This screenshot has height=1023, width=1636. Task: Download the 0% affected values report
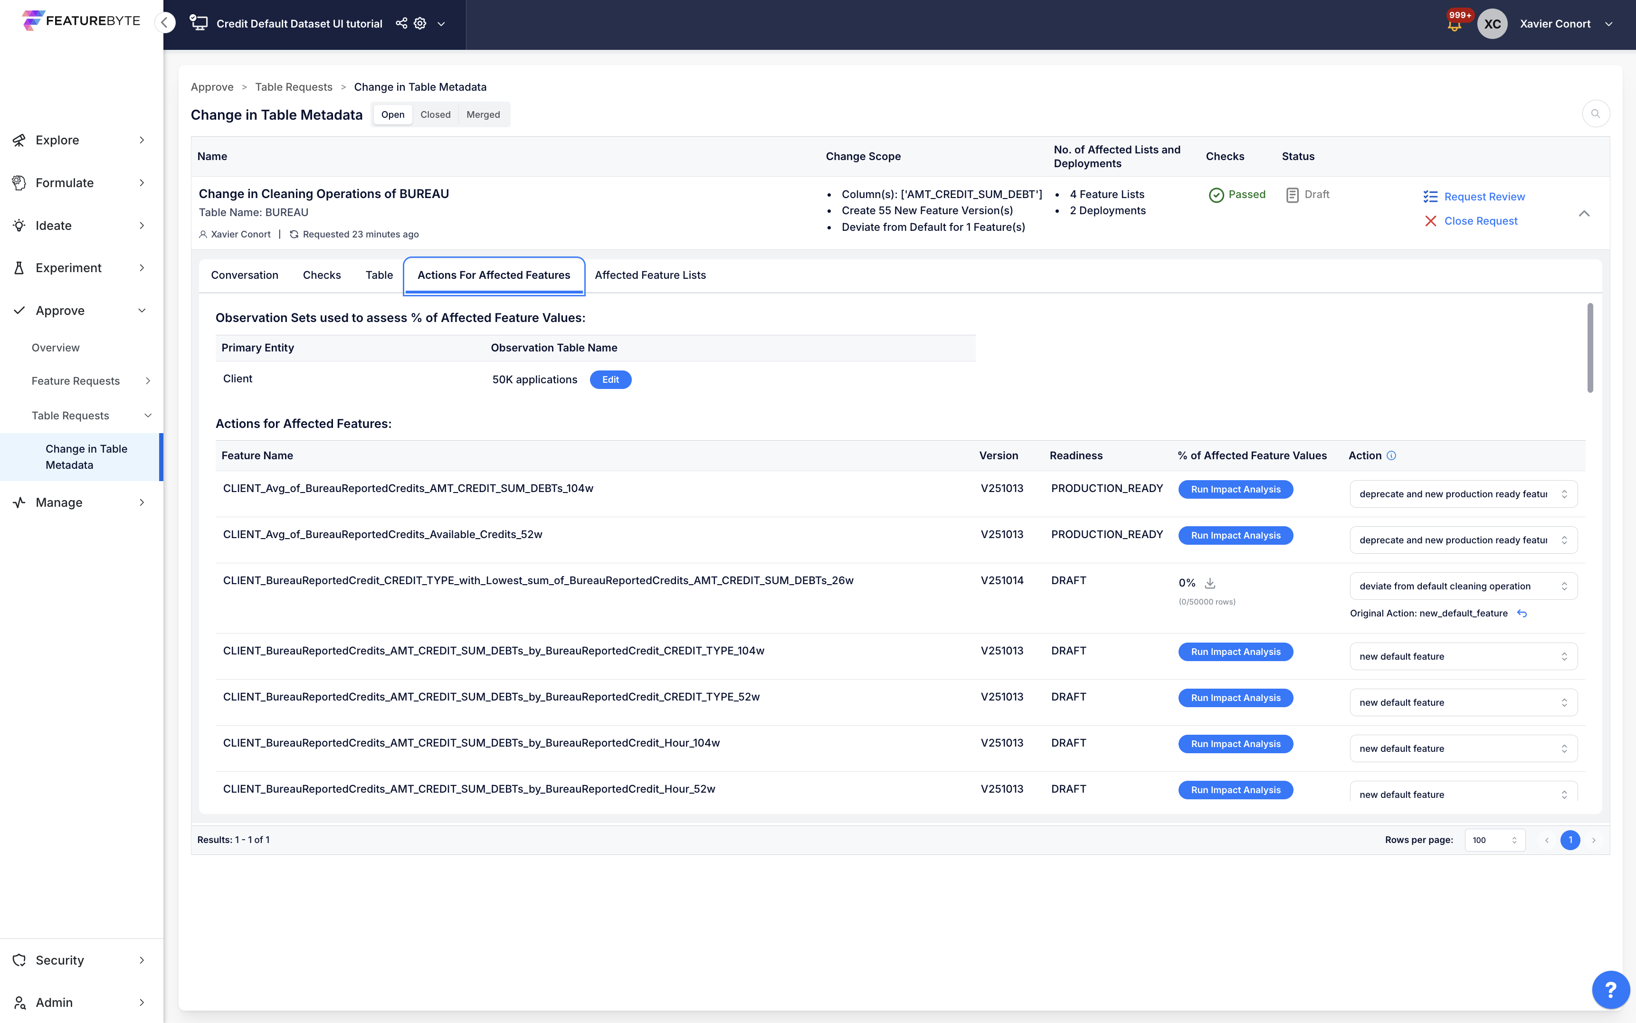pos(1210,583)
